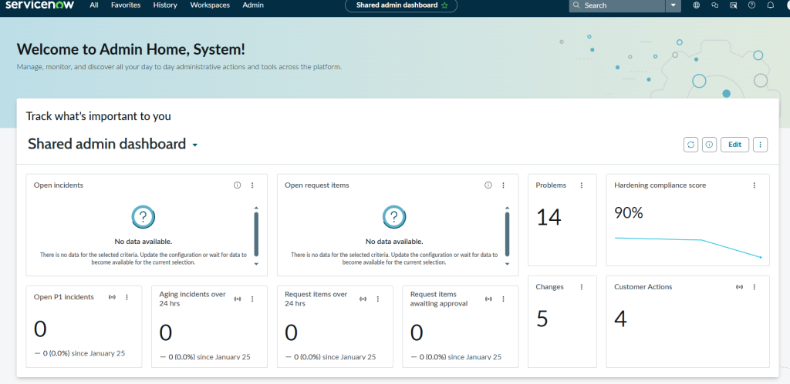Open info icon on Open request items
Viewport: 790px width, 384px height.
(488, 185)
